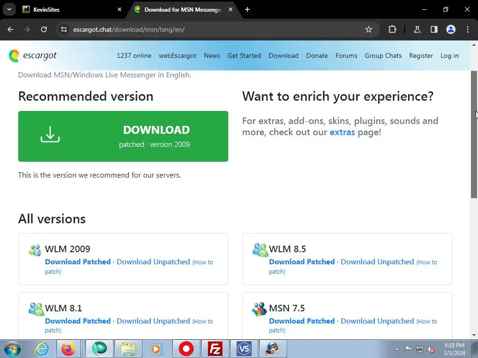Open Get Started in the nav bar
478x358 pixels.
click(x=244, y=56)
